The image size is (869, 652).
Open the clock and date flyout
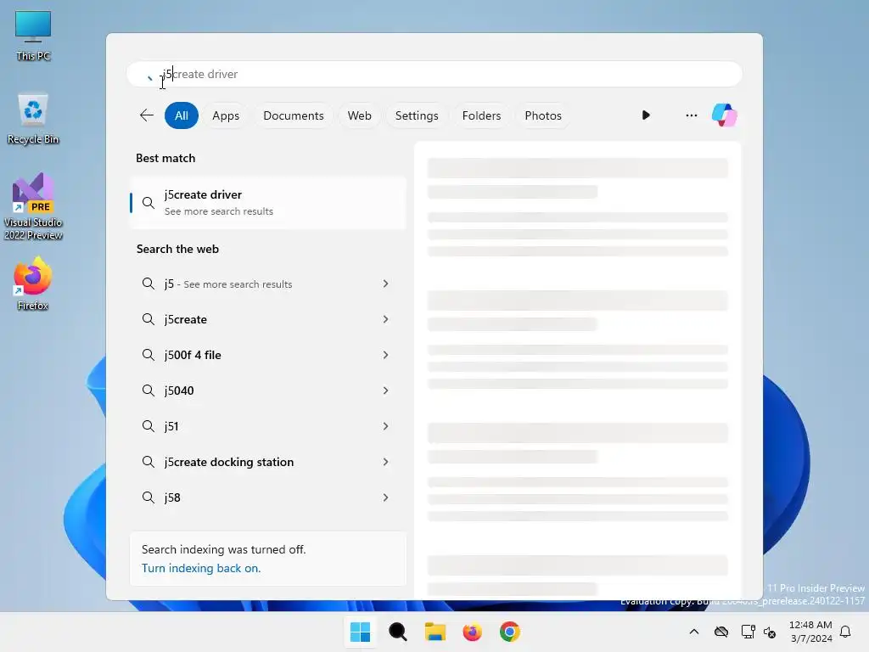point(810,632)
